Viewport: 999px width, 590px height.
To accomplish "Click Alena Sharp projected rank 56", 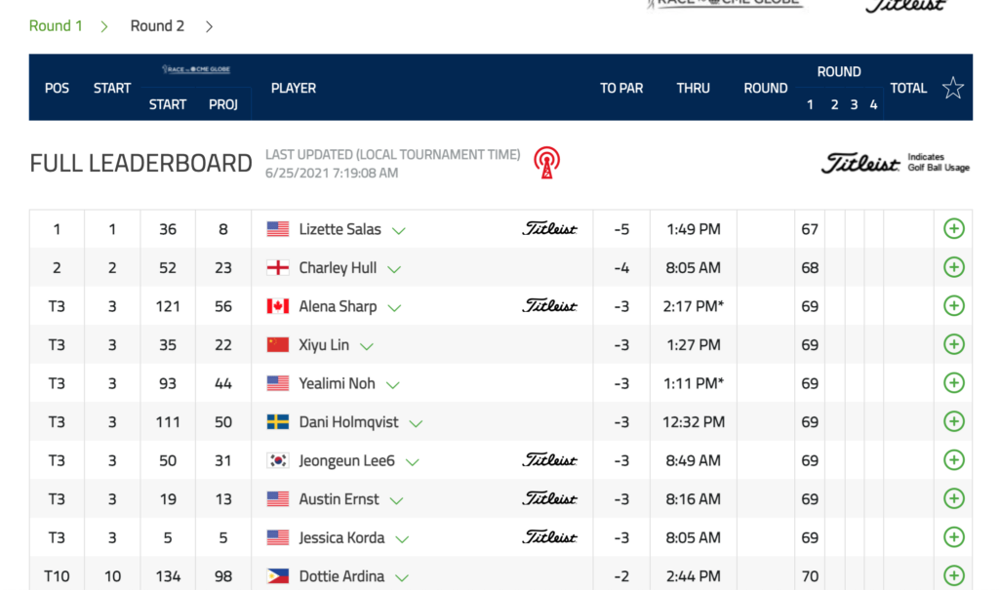I will [x=223, y=306].
